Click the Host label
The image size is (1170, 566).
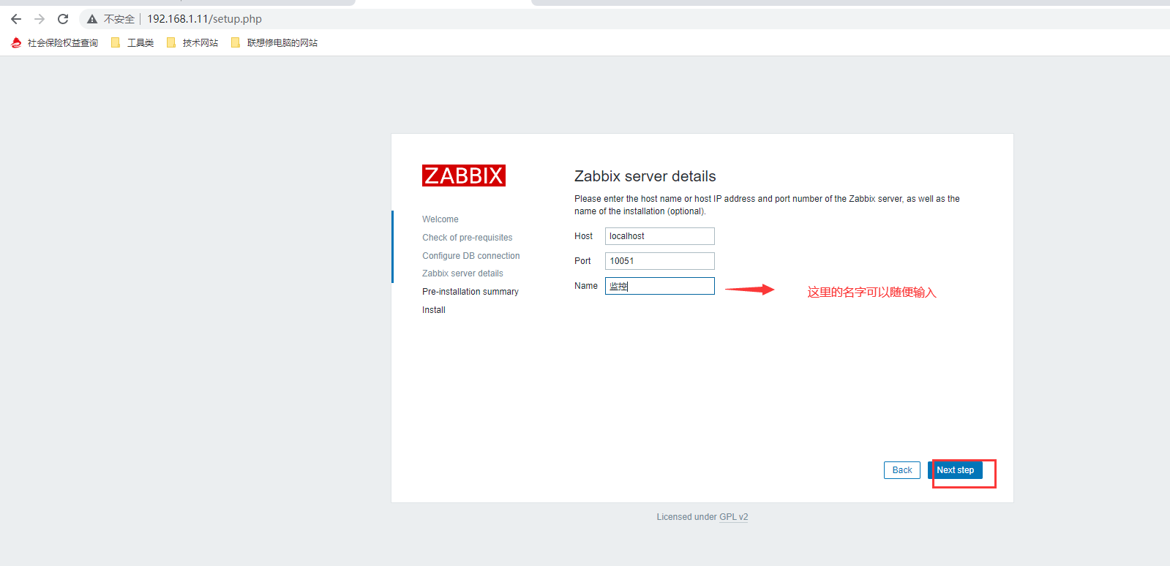[x=584, y=236]
